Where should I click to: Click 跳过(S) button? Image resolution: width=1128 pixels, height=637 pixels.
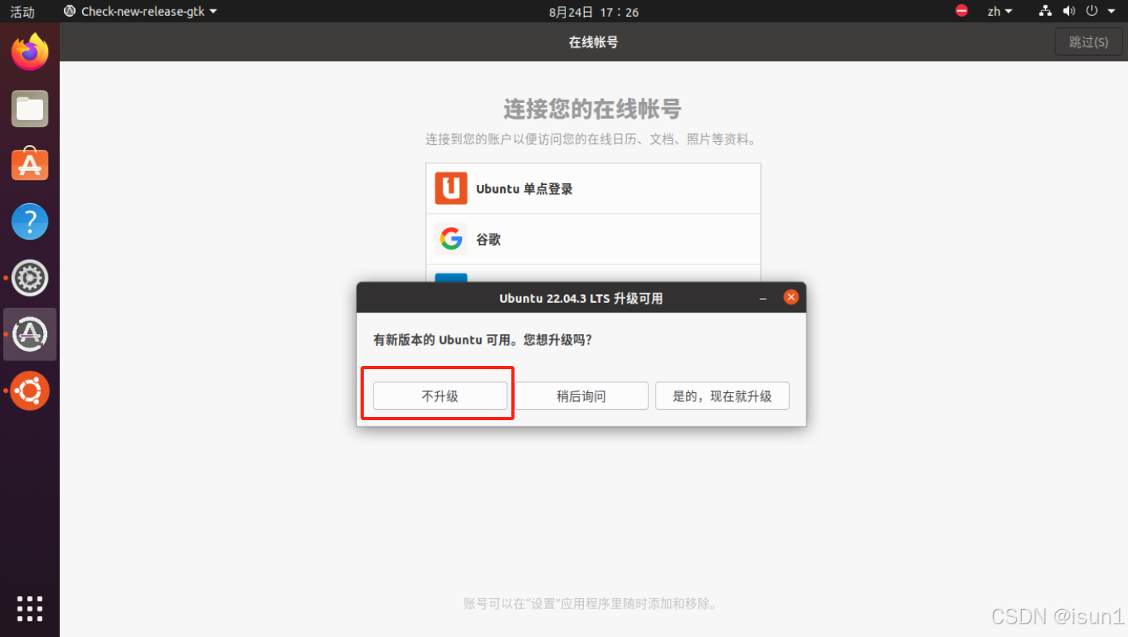(1088, 41)
